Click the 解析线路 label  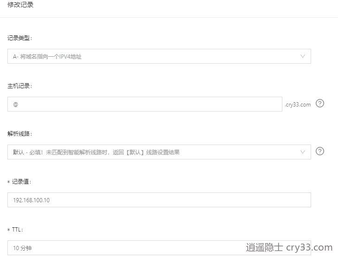(x=19, y=134)
